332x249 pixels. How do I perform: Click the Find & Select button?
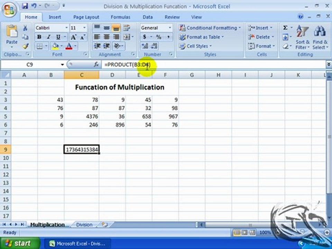pos(320,38)
